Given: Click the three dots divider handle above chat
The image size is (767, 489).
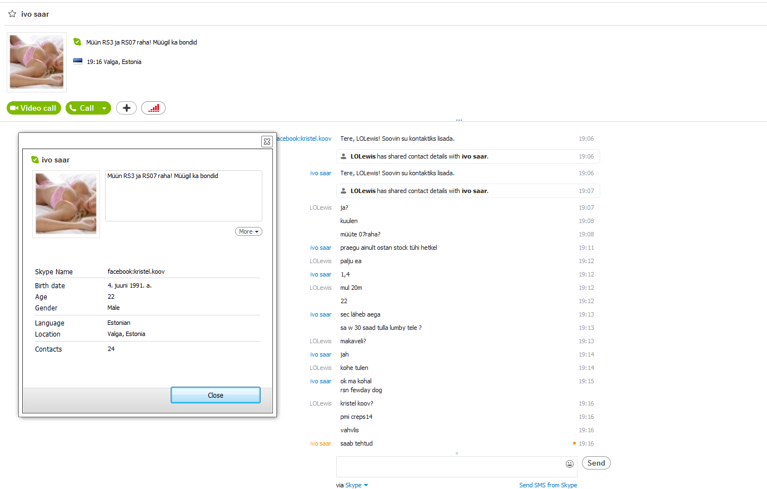Looking at the screenshot, I should 459,120.
